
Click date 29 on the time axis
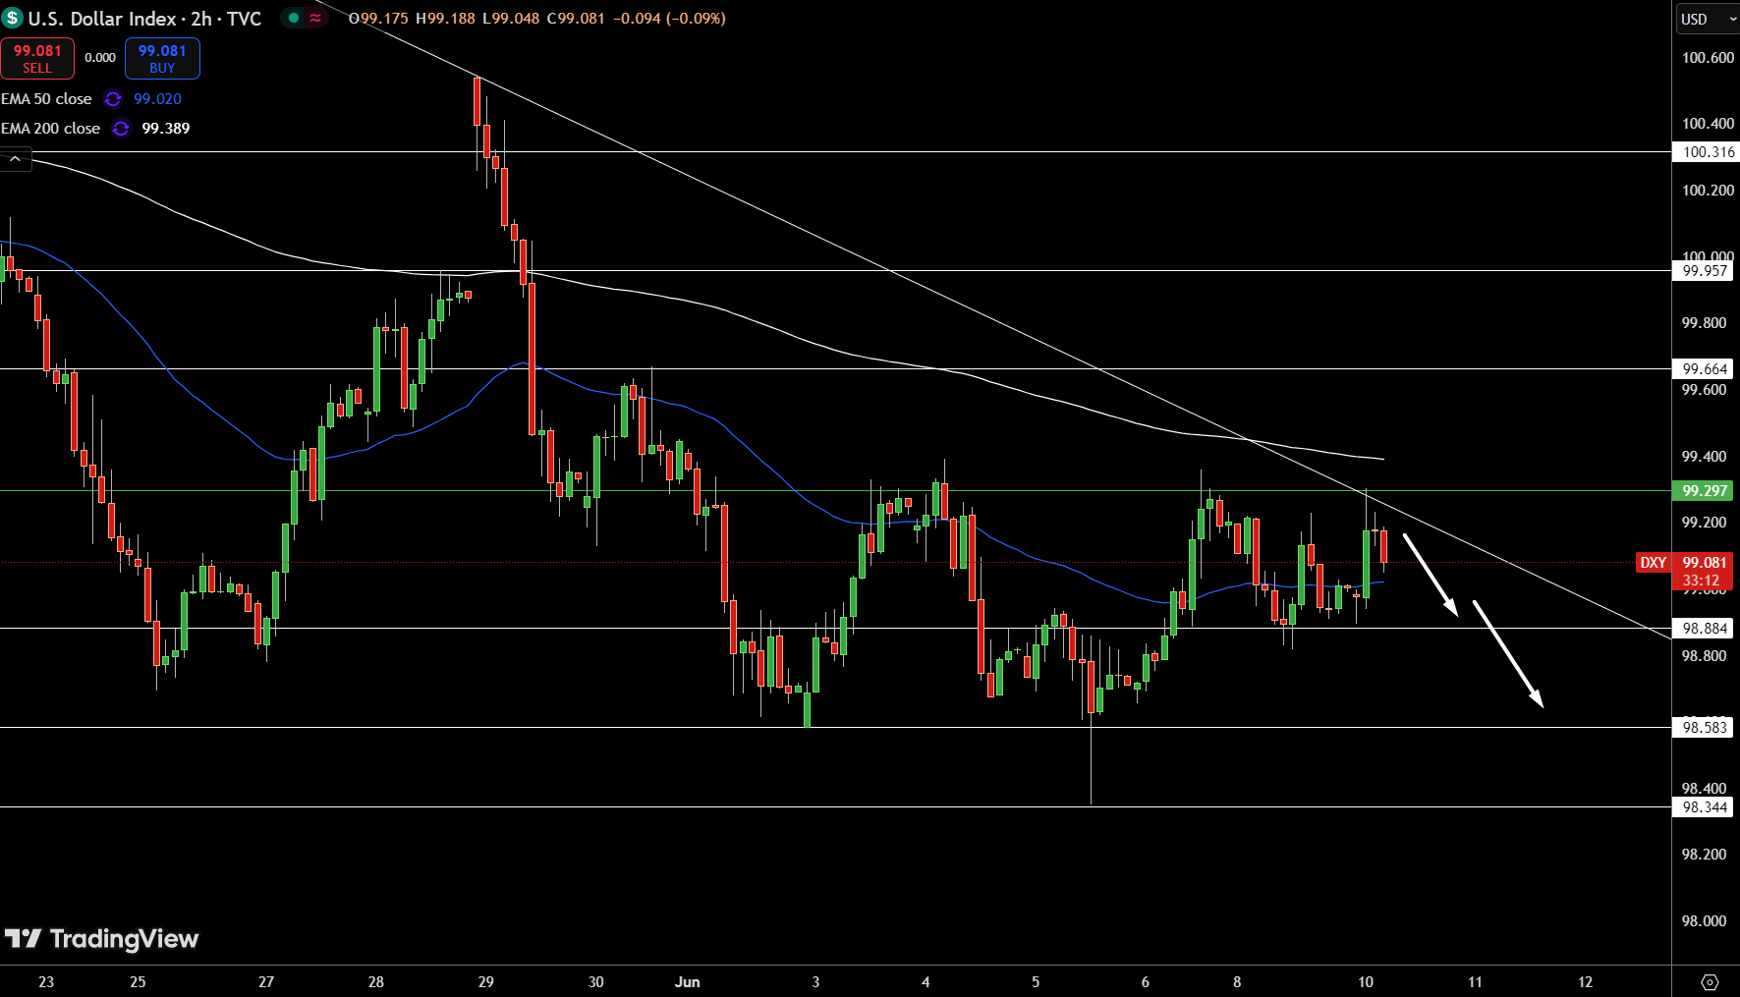[486, 982]
